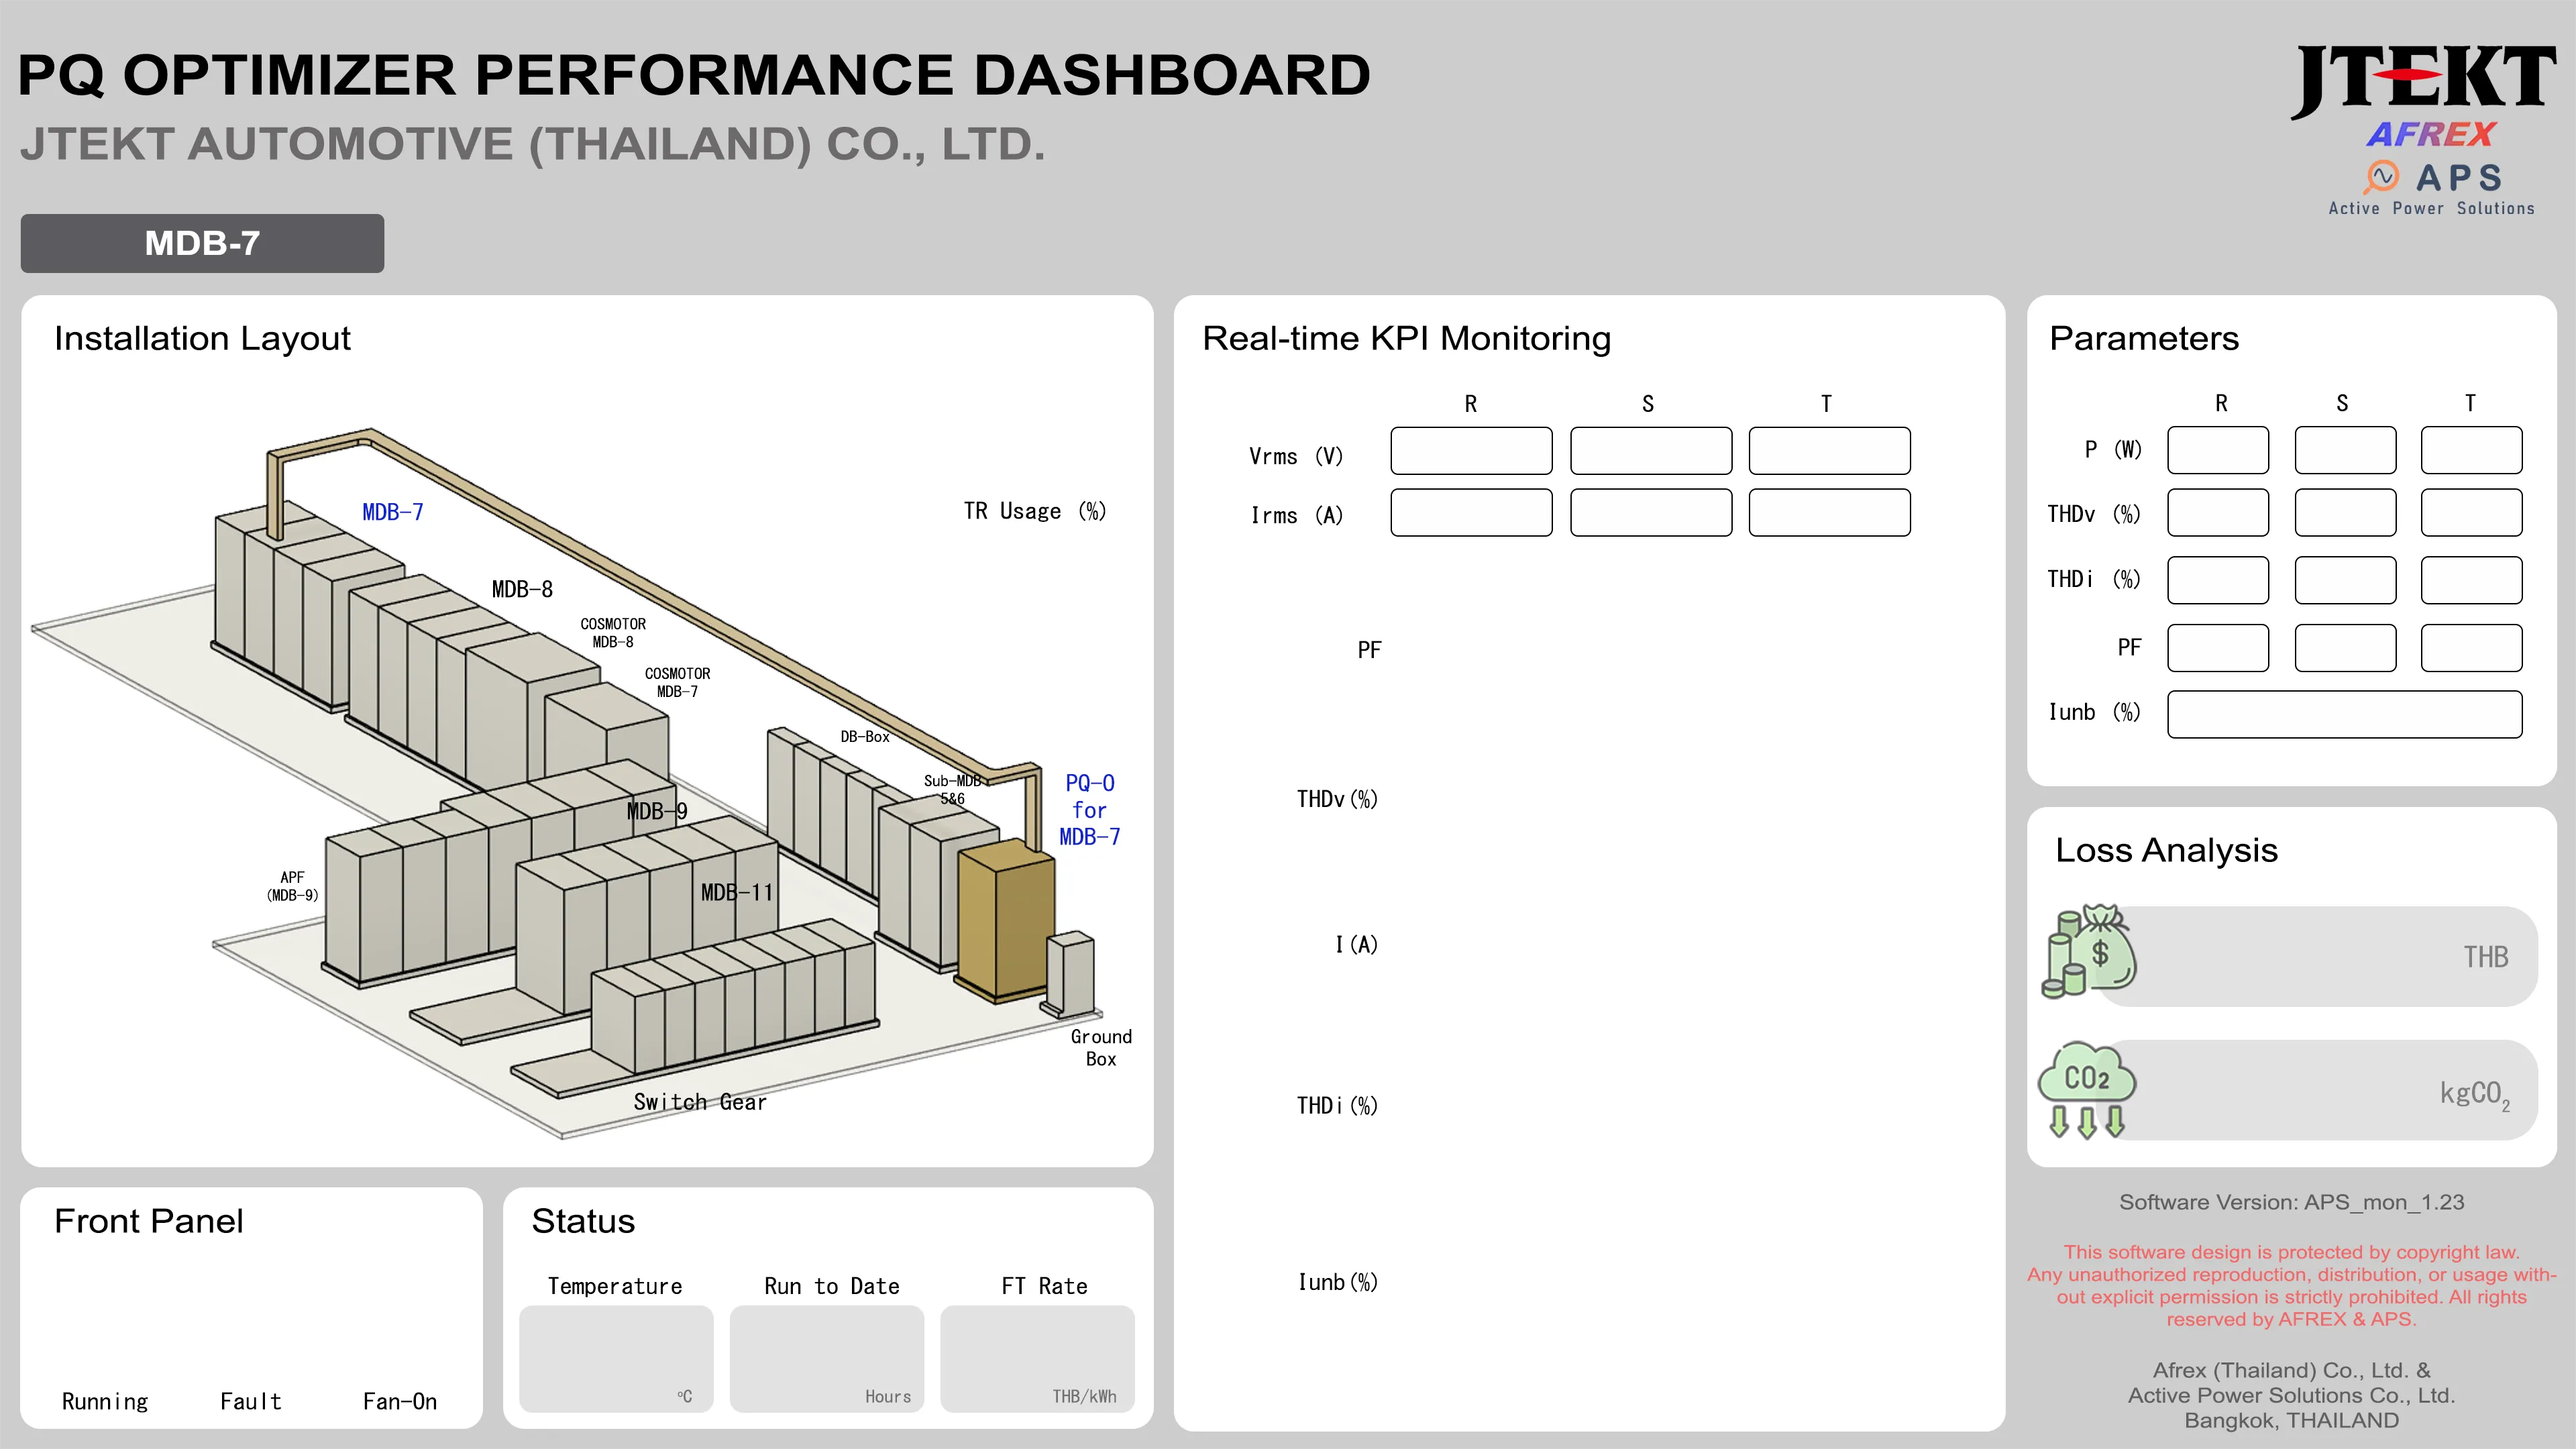This screenshot has width=2576, height=1449.
Task: Click the Software Version APS_mon_1.23 text
Action: 2291,1202
